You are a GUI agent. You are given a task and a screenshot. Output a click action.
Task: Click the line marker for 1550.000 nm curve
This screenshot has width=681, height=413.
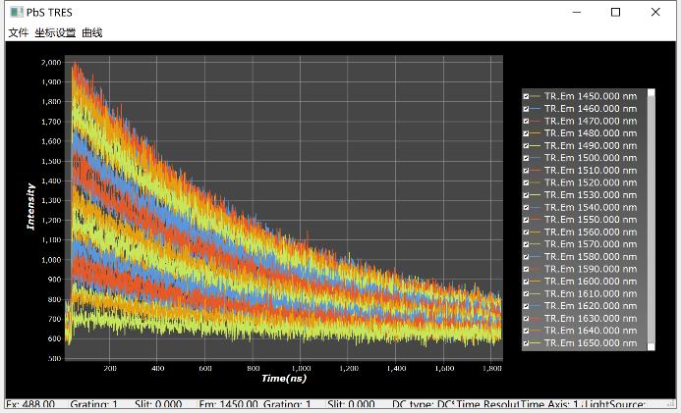pyautogui.click(x=537, y=220)
